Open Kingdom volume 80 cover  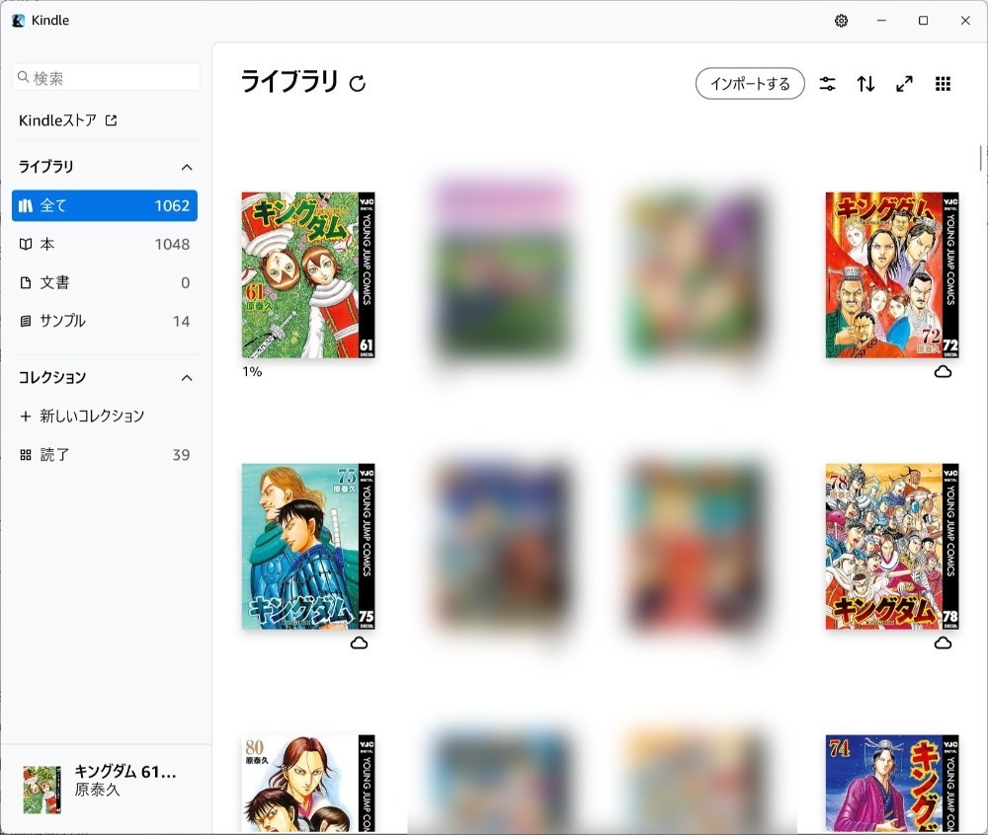coord(308,784)
